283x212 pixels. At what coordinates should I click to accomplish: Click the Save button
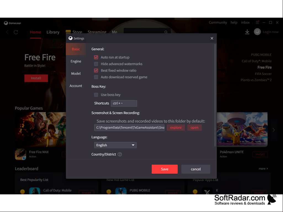pyautogui.click(x=165, y=169)
